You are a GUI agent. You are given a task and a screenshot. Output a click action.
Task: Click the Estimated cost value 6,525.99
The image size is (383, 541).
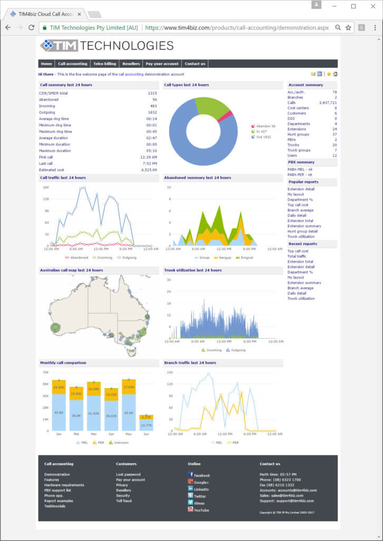[149, 170]
